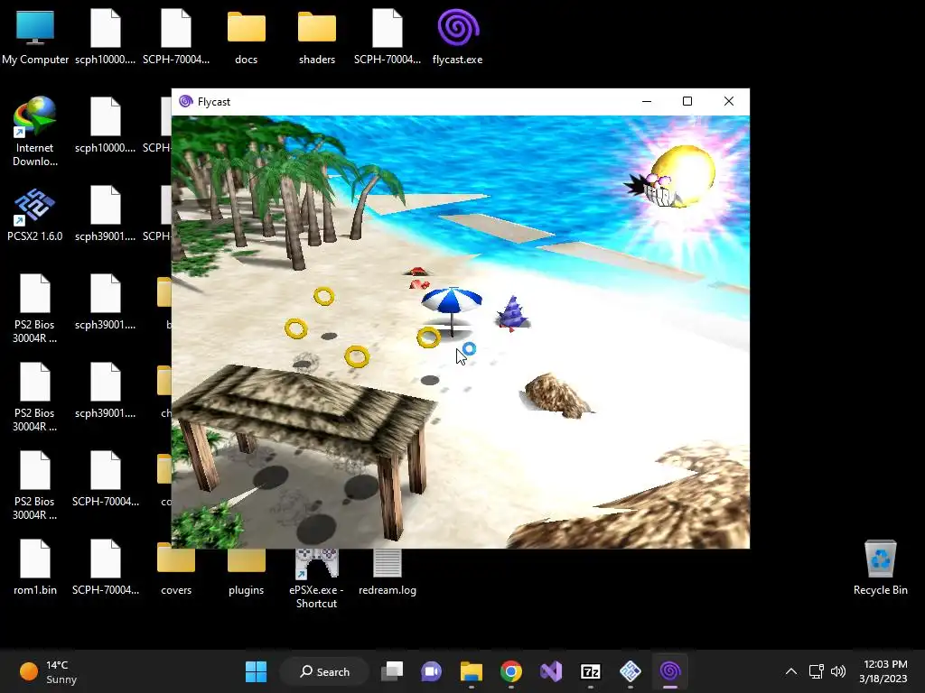
Task: Open the volume control tray icon
Action: (837, 671)
